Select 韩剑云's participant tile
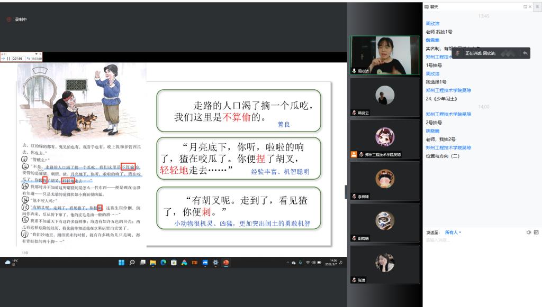This screenshot has width=542, height=307. (385, 97)
